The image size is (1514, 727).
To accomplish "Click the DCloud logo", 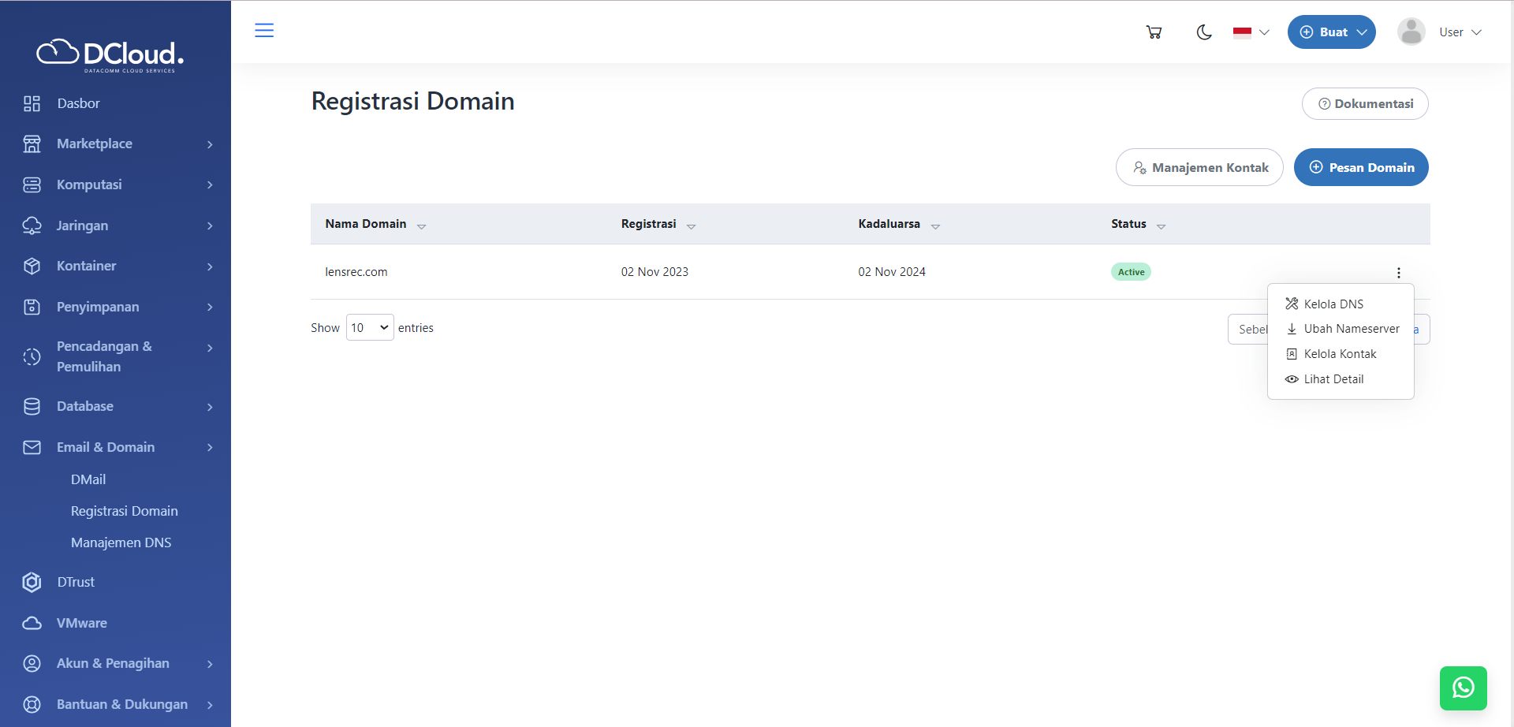I will click(110, 54).
